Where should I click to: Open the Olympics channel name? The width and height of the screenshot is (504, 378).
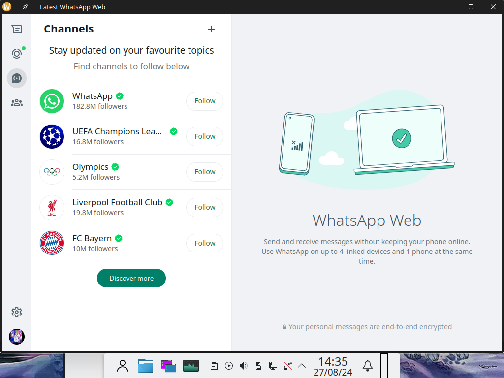91,167
